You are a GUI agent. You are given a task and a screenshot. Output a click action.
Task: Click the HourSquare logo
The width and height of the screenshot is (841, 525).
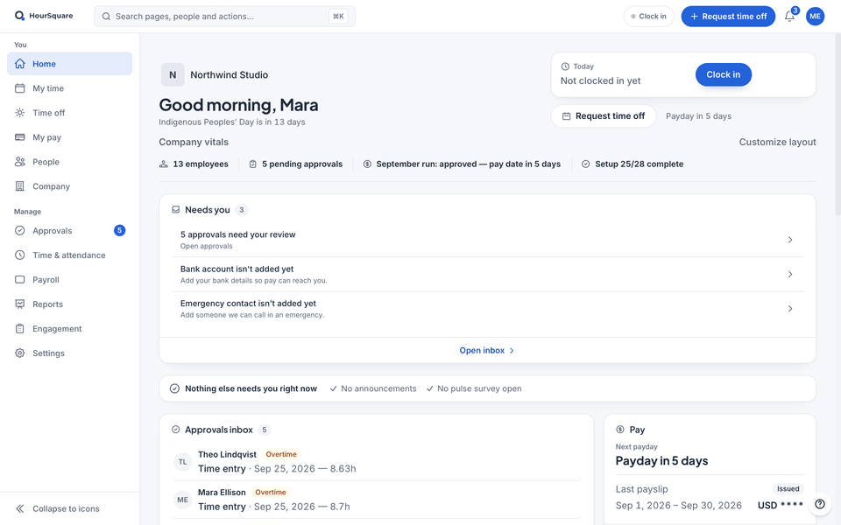pyautogui.click(x=44, y=16)
